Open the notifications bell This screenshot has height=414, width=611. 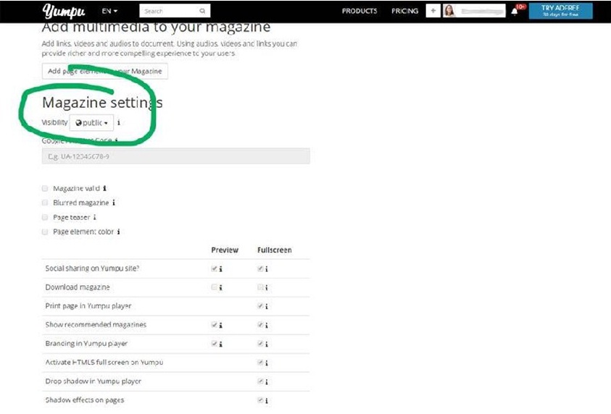point(515,11)
